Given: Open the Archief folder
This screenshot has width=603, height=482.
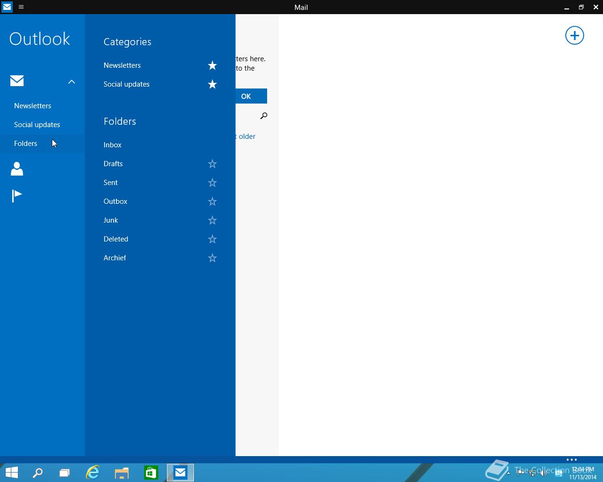Looking at the screenshot, I should click(115, 258).
